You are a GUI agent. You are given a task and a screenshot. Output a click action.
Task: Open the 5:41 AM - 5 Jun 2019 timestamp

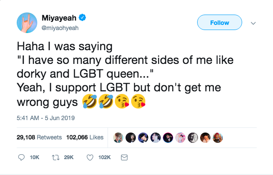pos(45,118)
